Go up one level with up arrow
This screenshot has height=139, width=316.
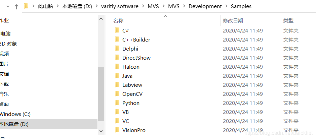[x=16, y=7]
